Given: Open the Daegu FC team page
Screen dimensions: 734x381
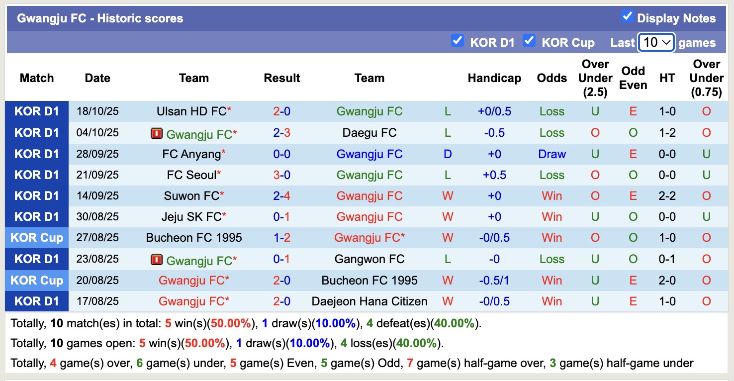Looking at the screenshot, I should coord(369,133).
